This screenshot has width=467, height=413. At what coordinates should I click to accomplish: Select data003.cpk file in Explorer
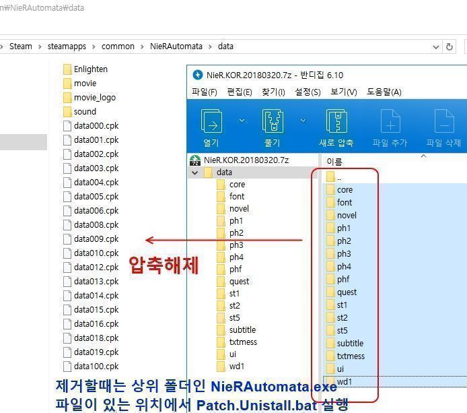(x=91, y=168)
